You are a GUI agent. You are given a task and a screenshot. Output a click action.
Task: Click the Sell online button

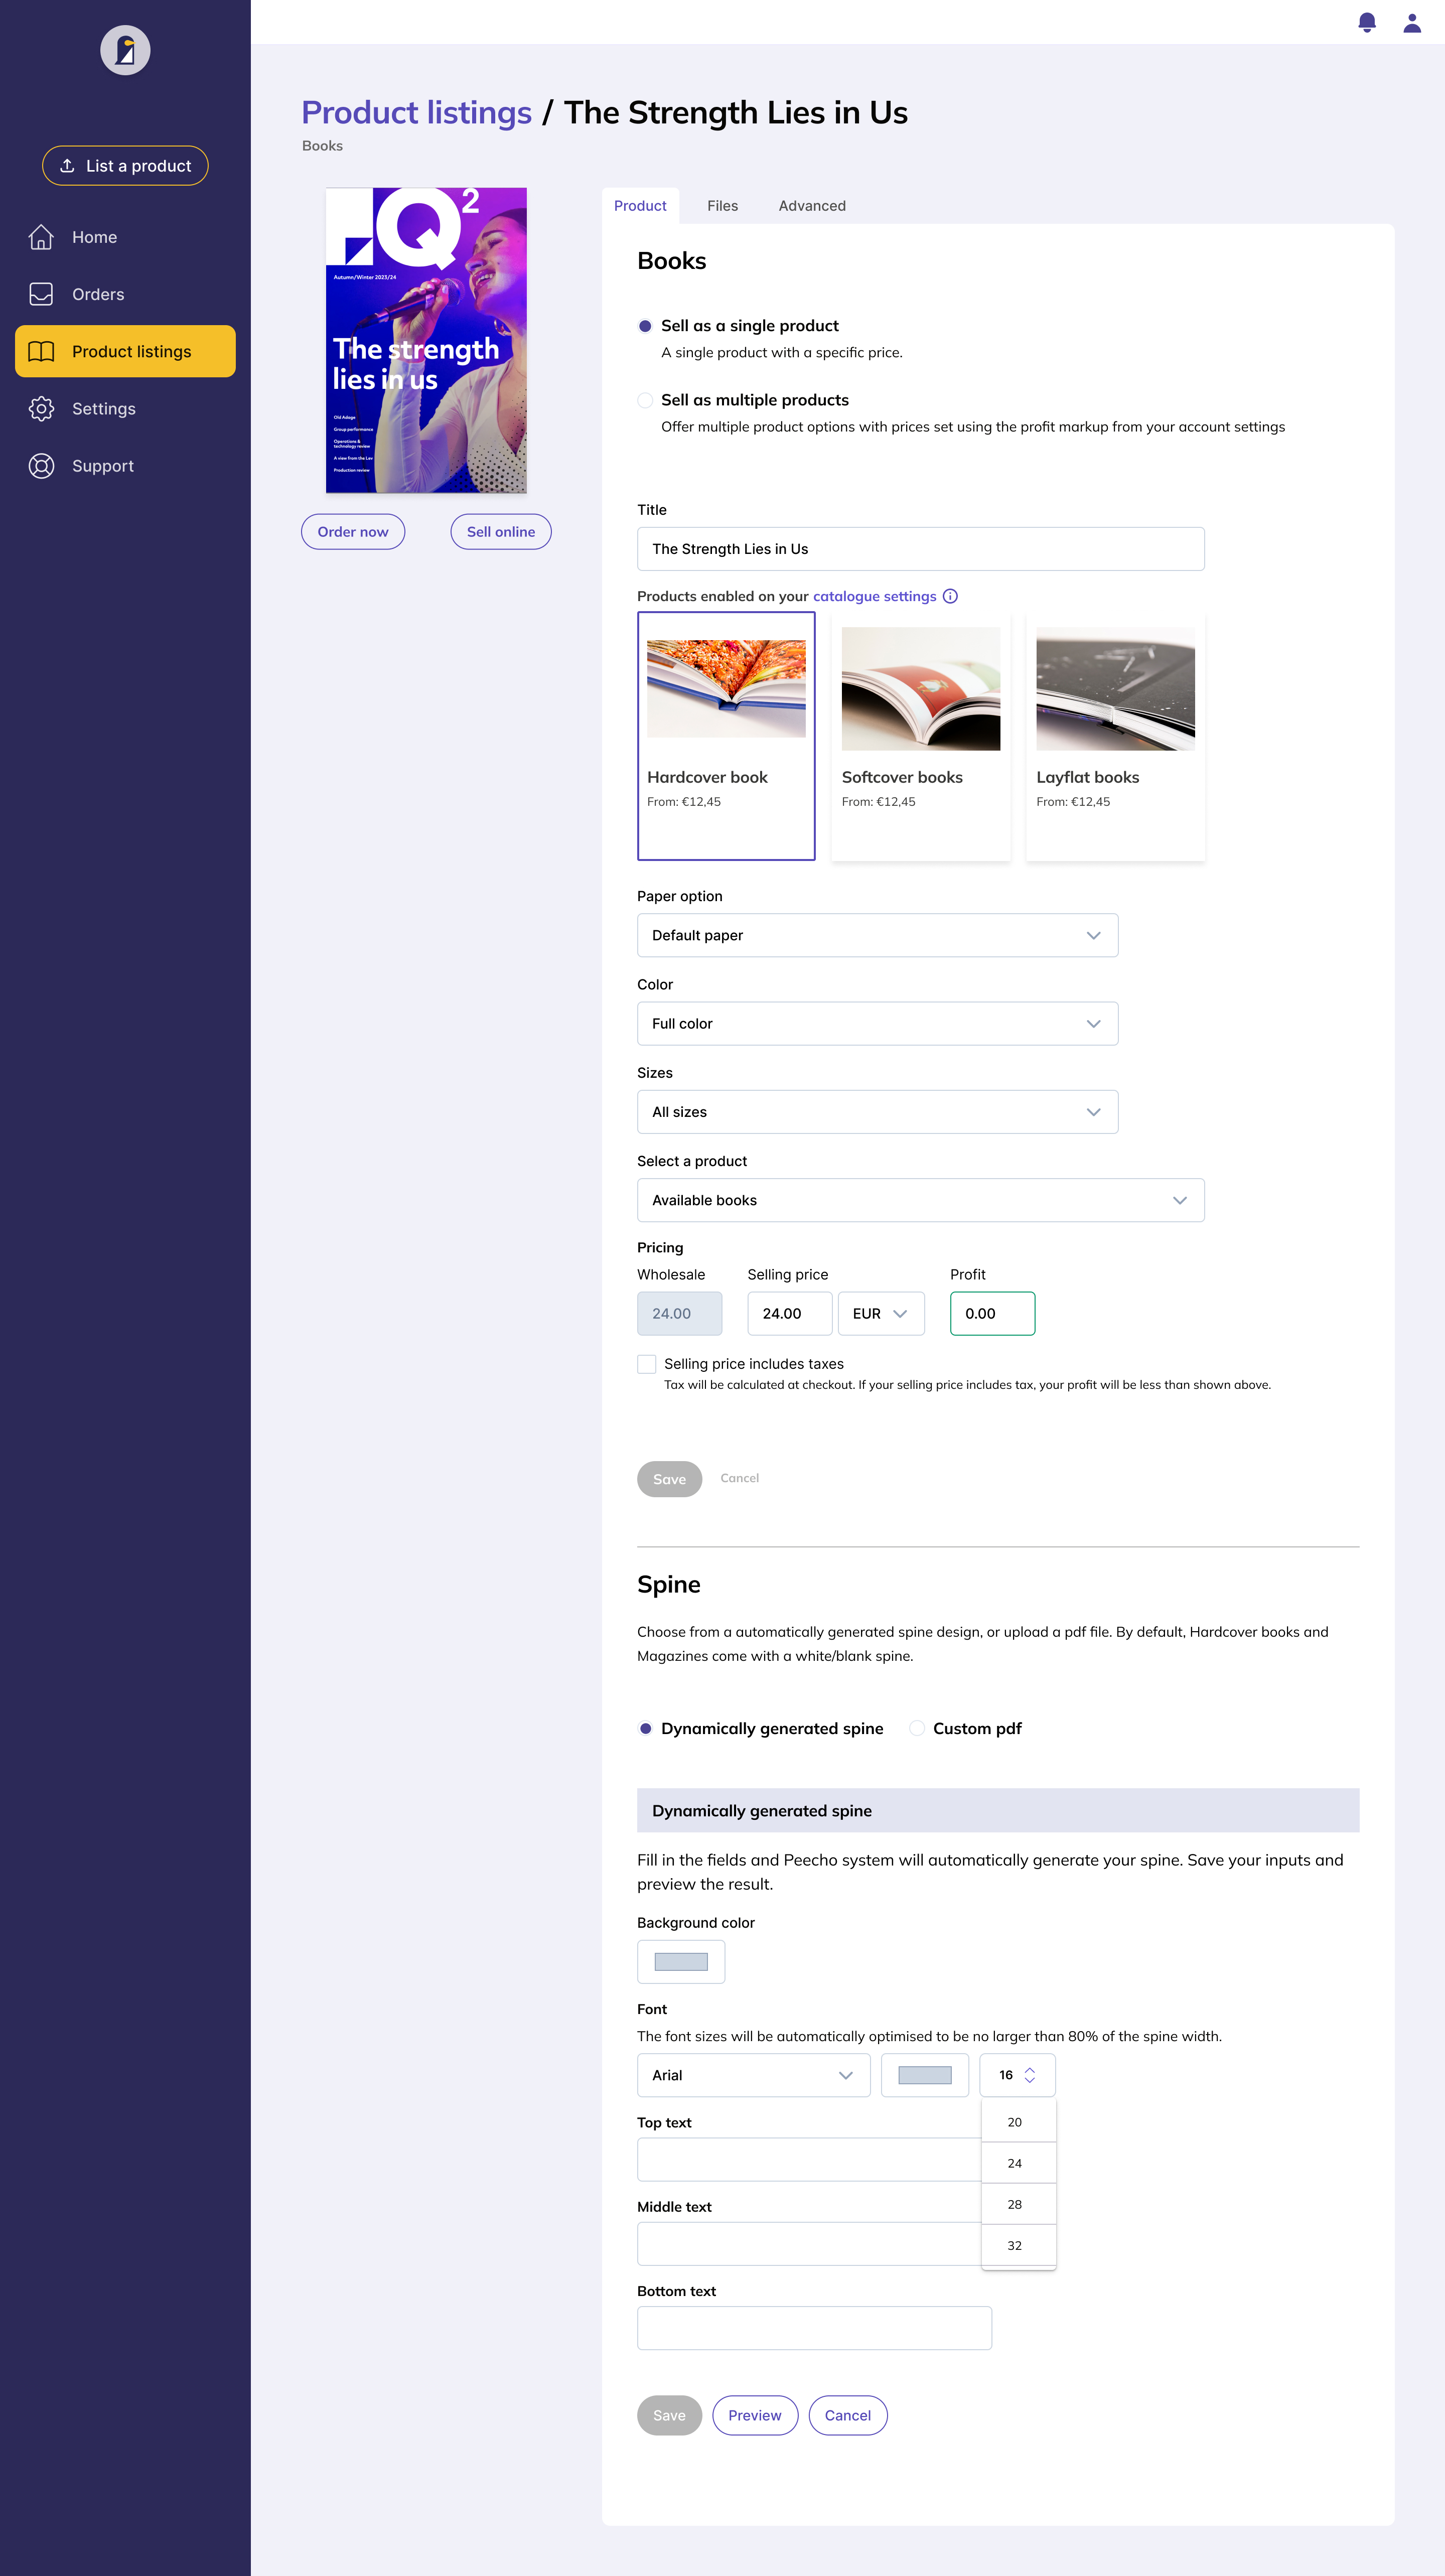coord(500,531)
